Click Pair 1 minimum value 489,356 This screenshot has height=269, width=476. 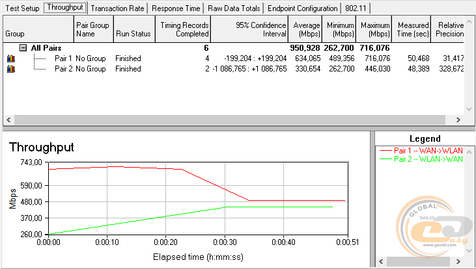click(341, 58)
